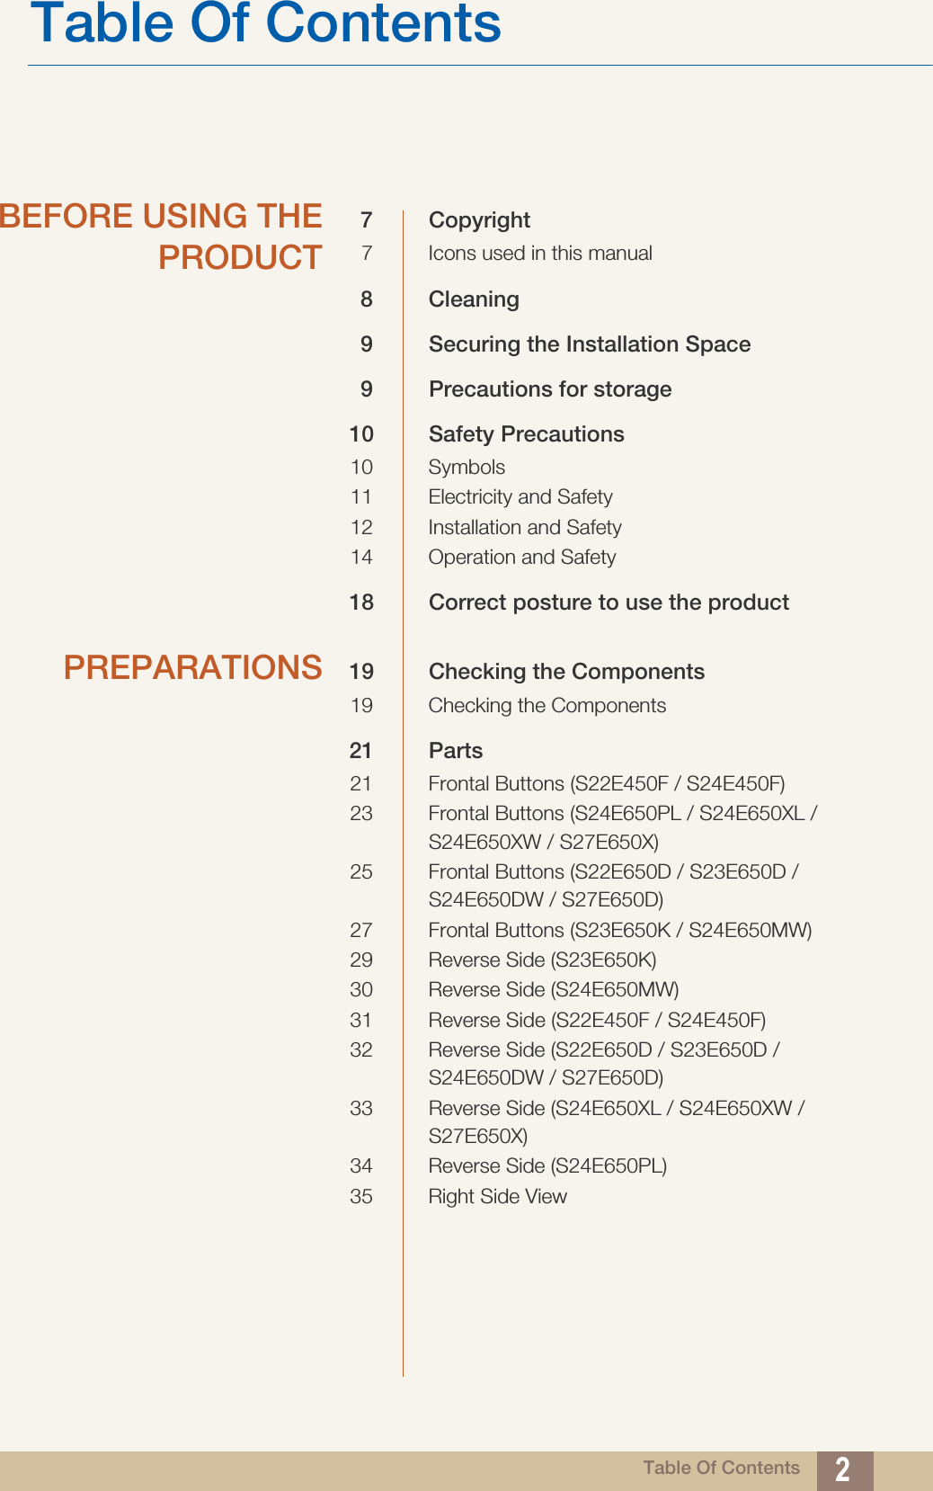Go to Electricity and Safety
Image resolution: width=933 pixels, height=1491 pixels.
520,497
